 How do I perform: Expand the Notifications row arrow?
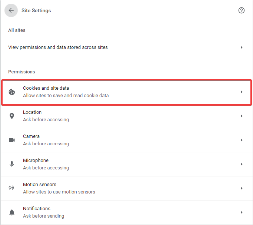pyautogui.click(x=242, y=212)
